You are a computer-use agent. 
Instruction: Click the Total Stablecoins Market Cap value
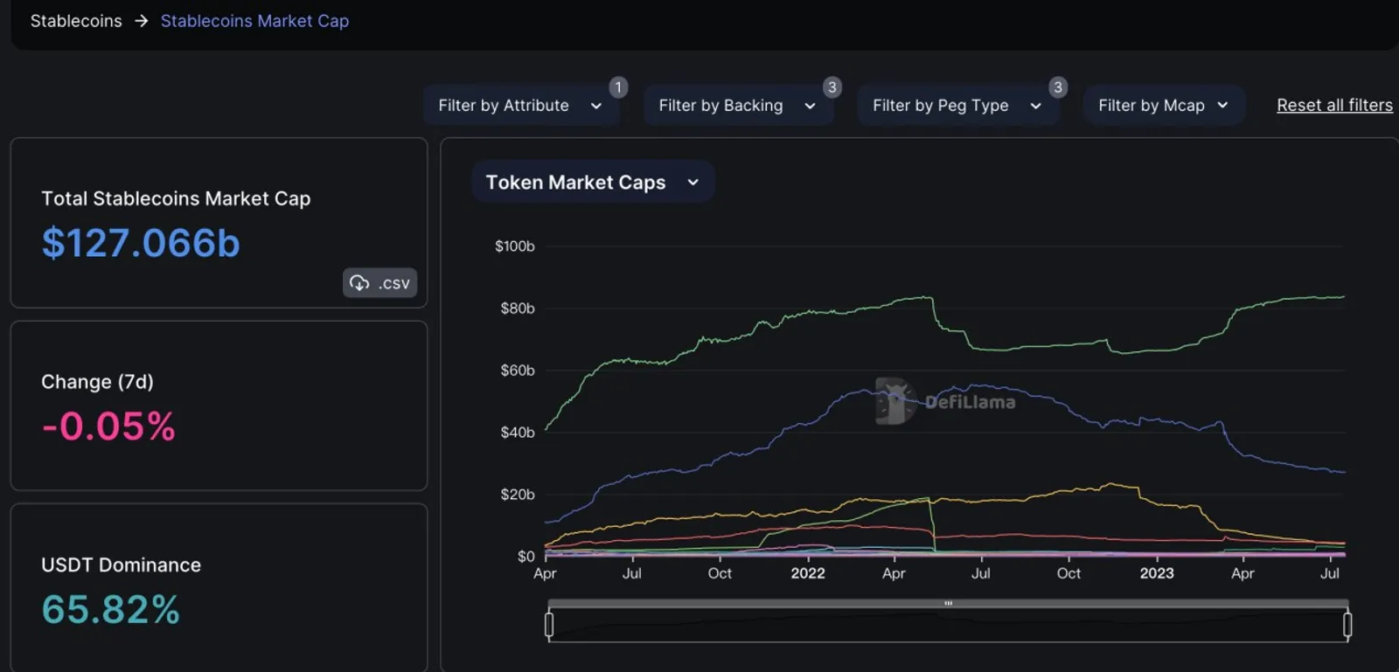(x=141, y=243)
